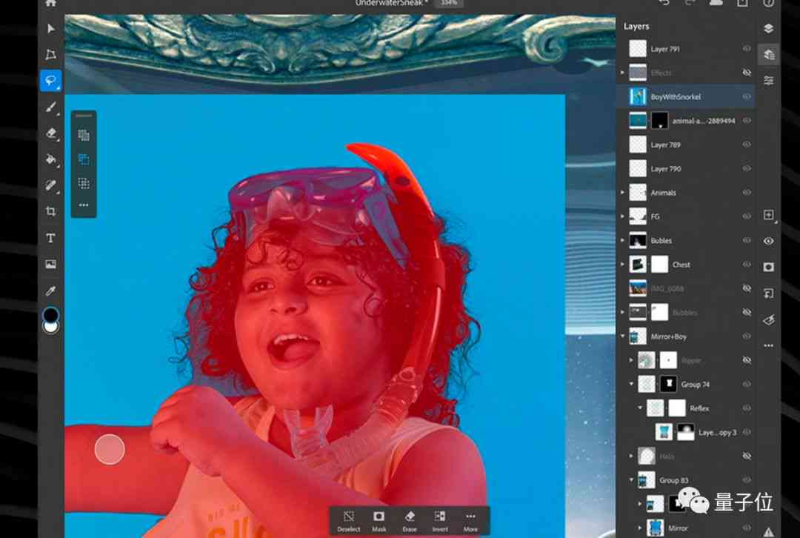Select the Move tool arrow

(50, 28)
